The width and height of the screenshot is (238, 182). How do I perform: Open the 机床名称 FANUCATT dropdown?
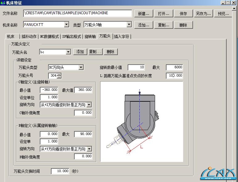coord(67,25)
